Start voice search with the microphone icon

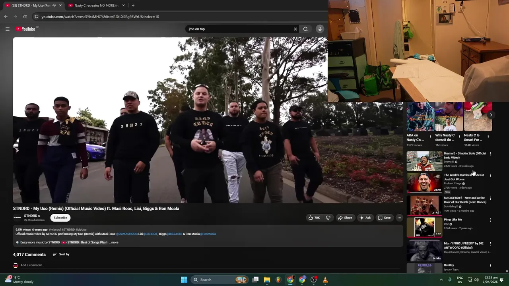point(320,29)
